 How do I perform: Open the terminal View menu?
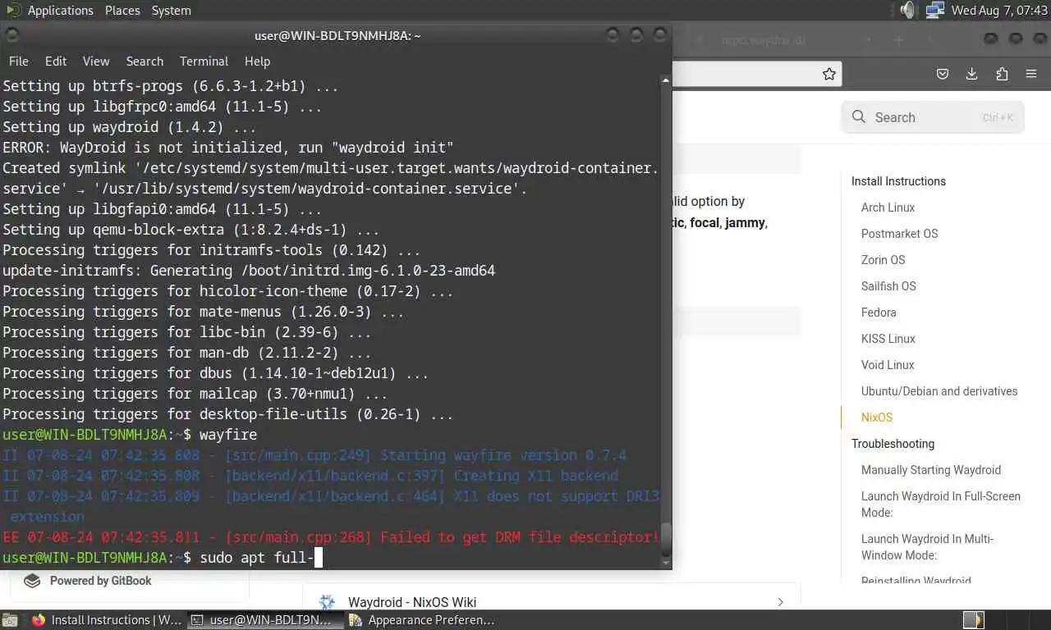[x=96, y=61]
